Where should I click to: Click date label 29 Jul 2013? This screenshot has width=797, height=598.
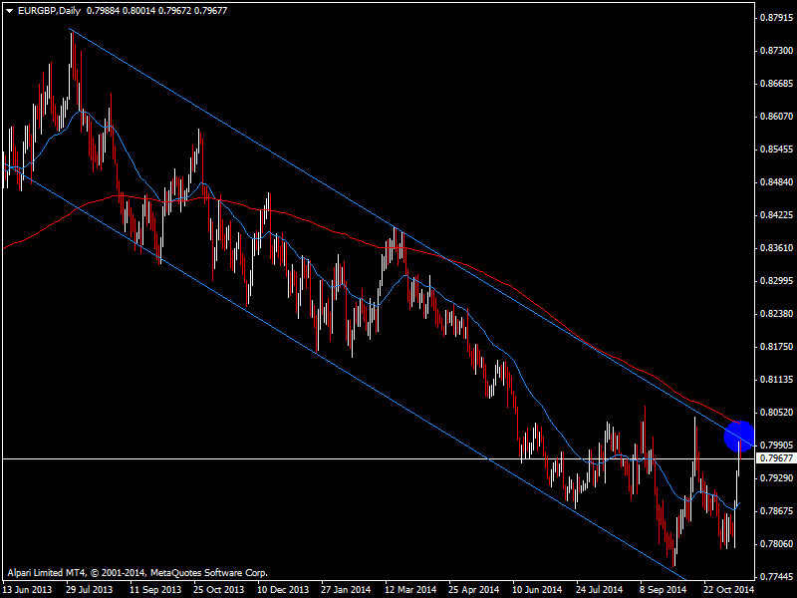tap(90, 590)
